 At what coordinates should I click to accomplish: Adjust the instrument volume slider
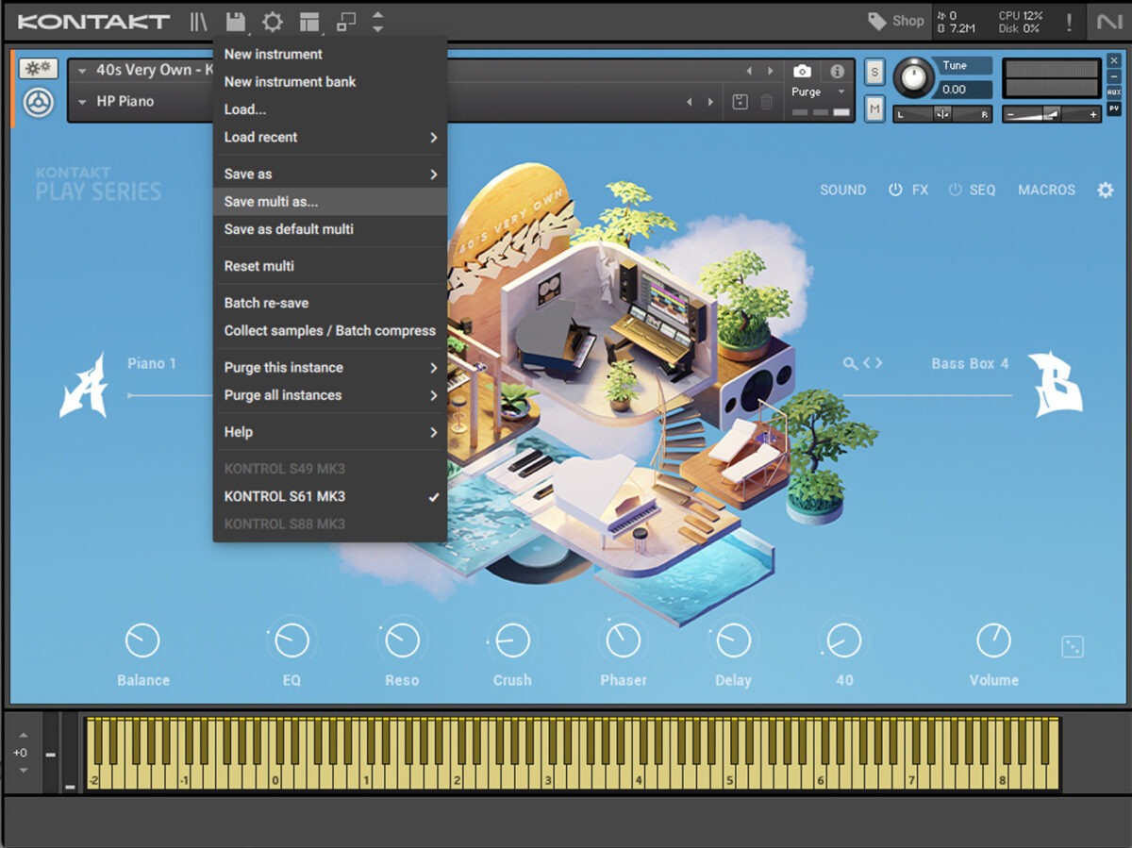tap(1052, 114)
